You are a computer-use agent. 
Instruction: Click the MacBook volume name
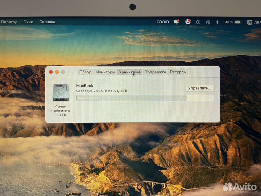85,86
